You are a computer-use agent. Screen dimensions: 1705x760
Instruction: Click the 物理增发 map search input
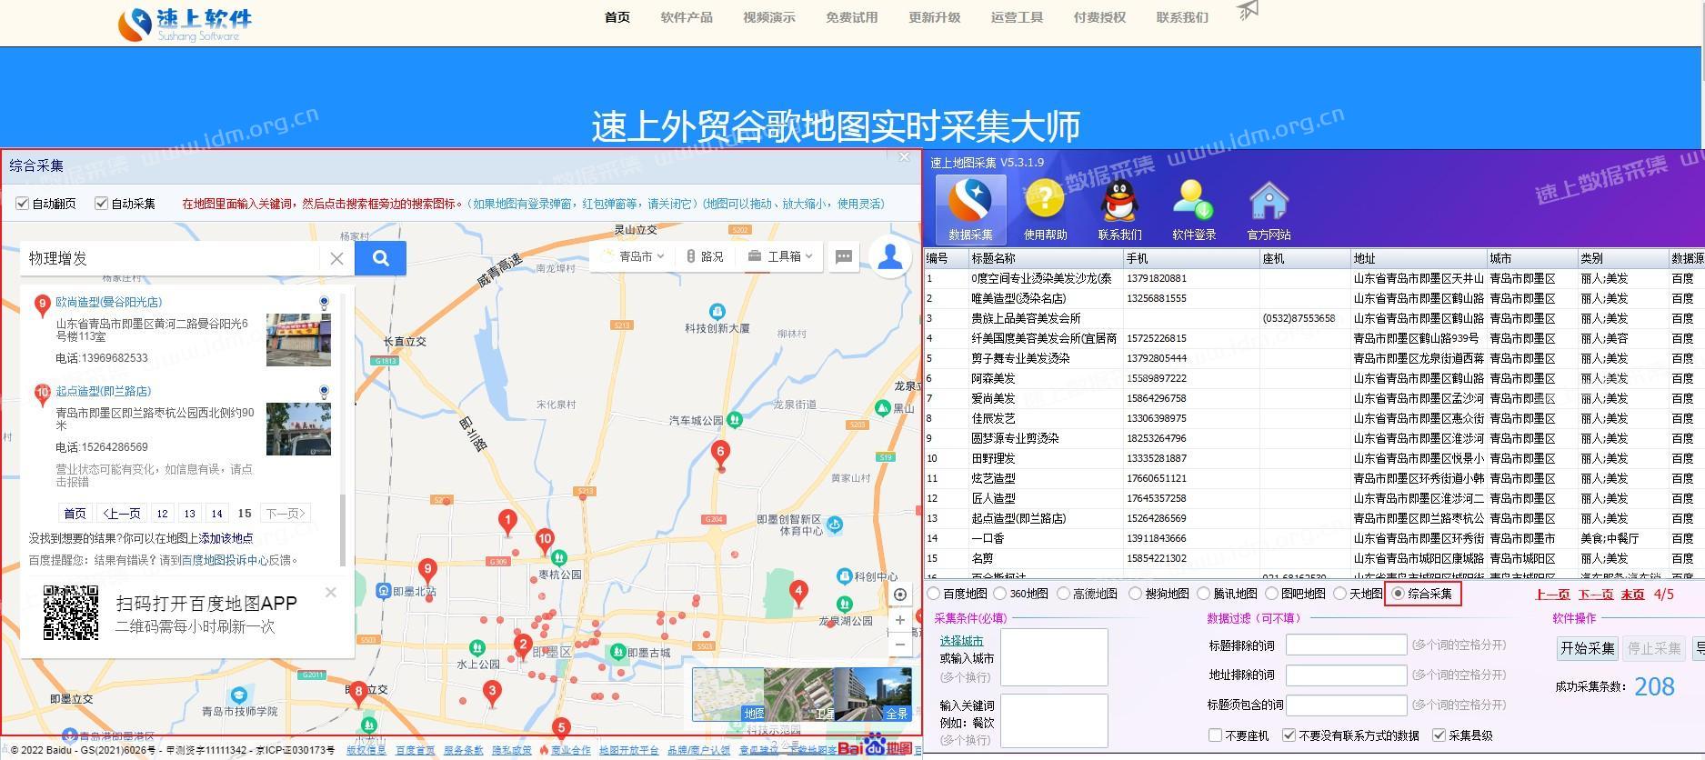coord(170,258)
